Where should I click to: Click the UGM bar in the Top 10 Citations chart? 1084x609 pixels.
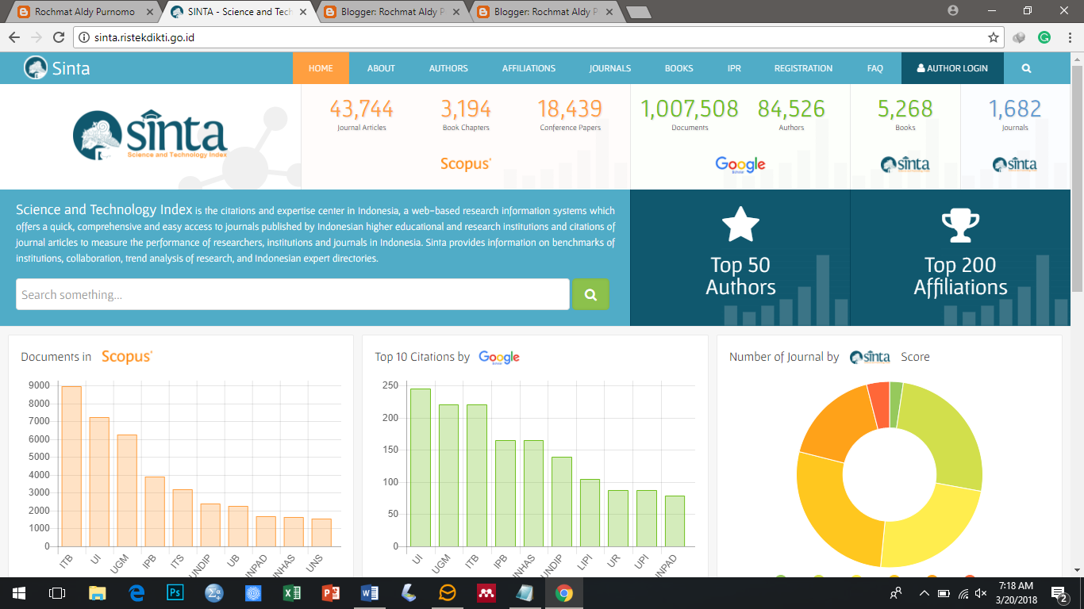click(448, 476)
